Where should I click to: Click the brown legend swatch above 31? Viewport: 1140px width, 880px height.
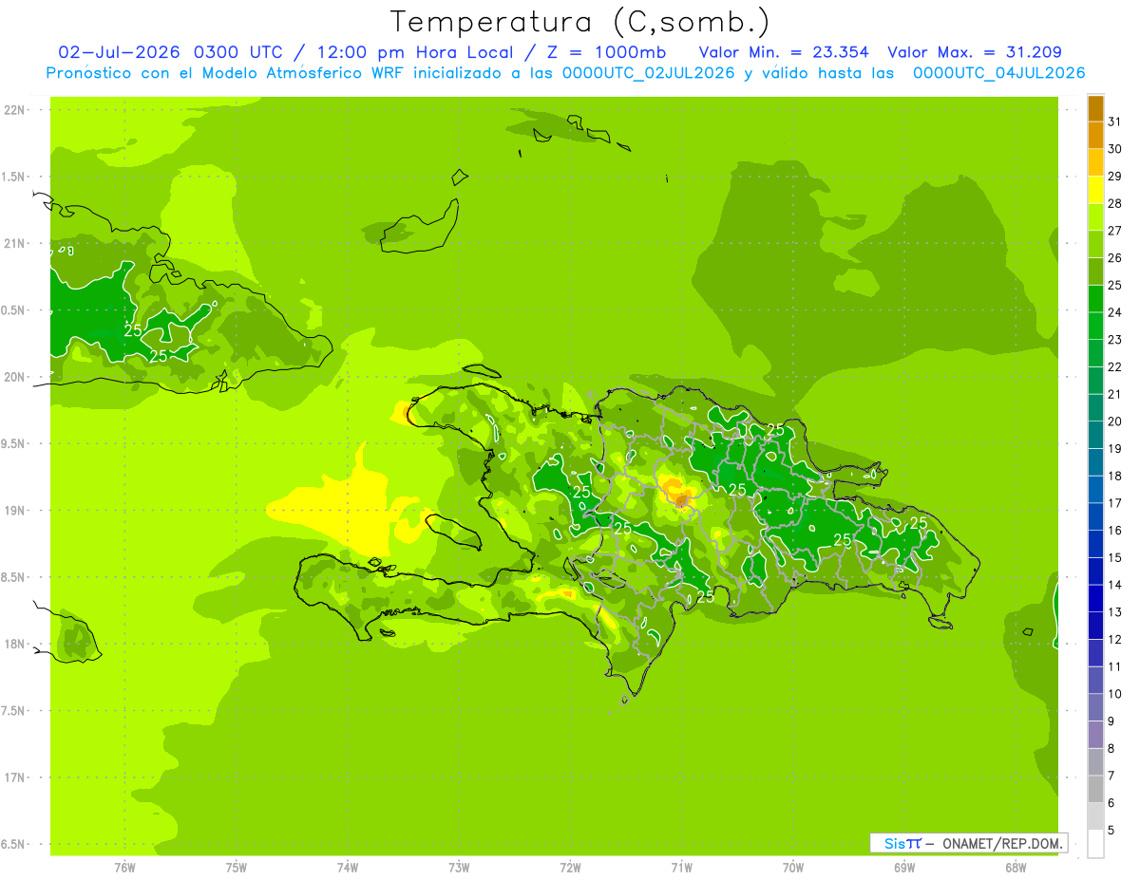coord(1095,108)
